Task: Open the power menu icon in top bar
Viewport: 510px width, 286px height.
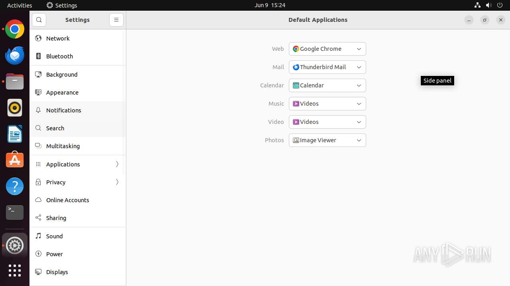Action: pyautogui.click(x=500, y=5)
